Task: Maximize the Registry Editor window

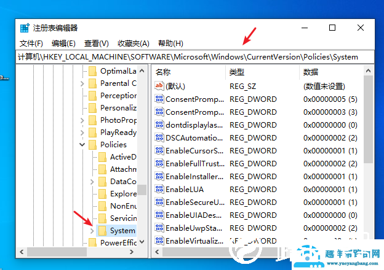Action: [x=332, y=28]
